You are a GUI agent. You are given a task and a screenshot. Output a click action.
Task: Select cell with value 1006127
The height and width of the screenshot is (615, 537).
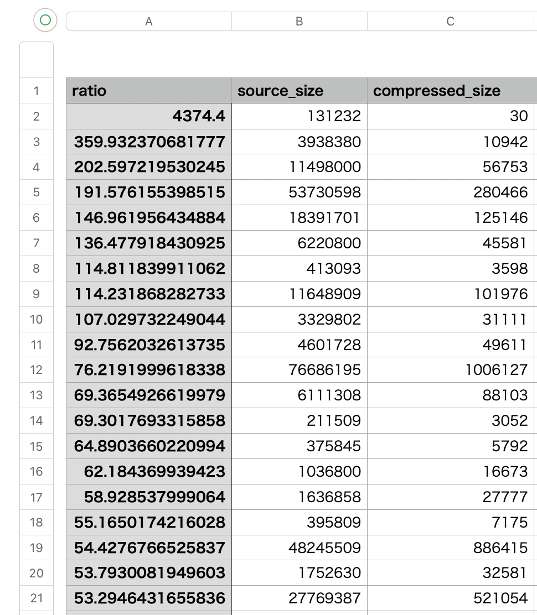click(x=451, y=369)
